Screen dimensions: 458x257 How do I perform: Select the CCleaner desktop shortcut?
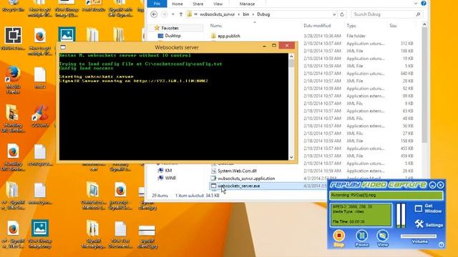click(40, 116)
